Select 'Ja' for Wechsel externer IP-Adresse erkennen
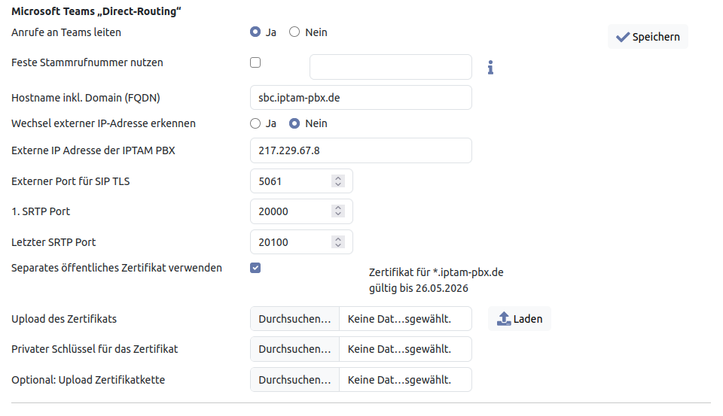 [x=255, y=123]
